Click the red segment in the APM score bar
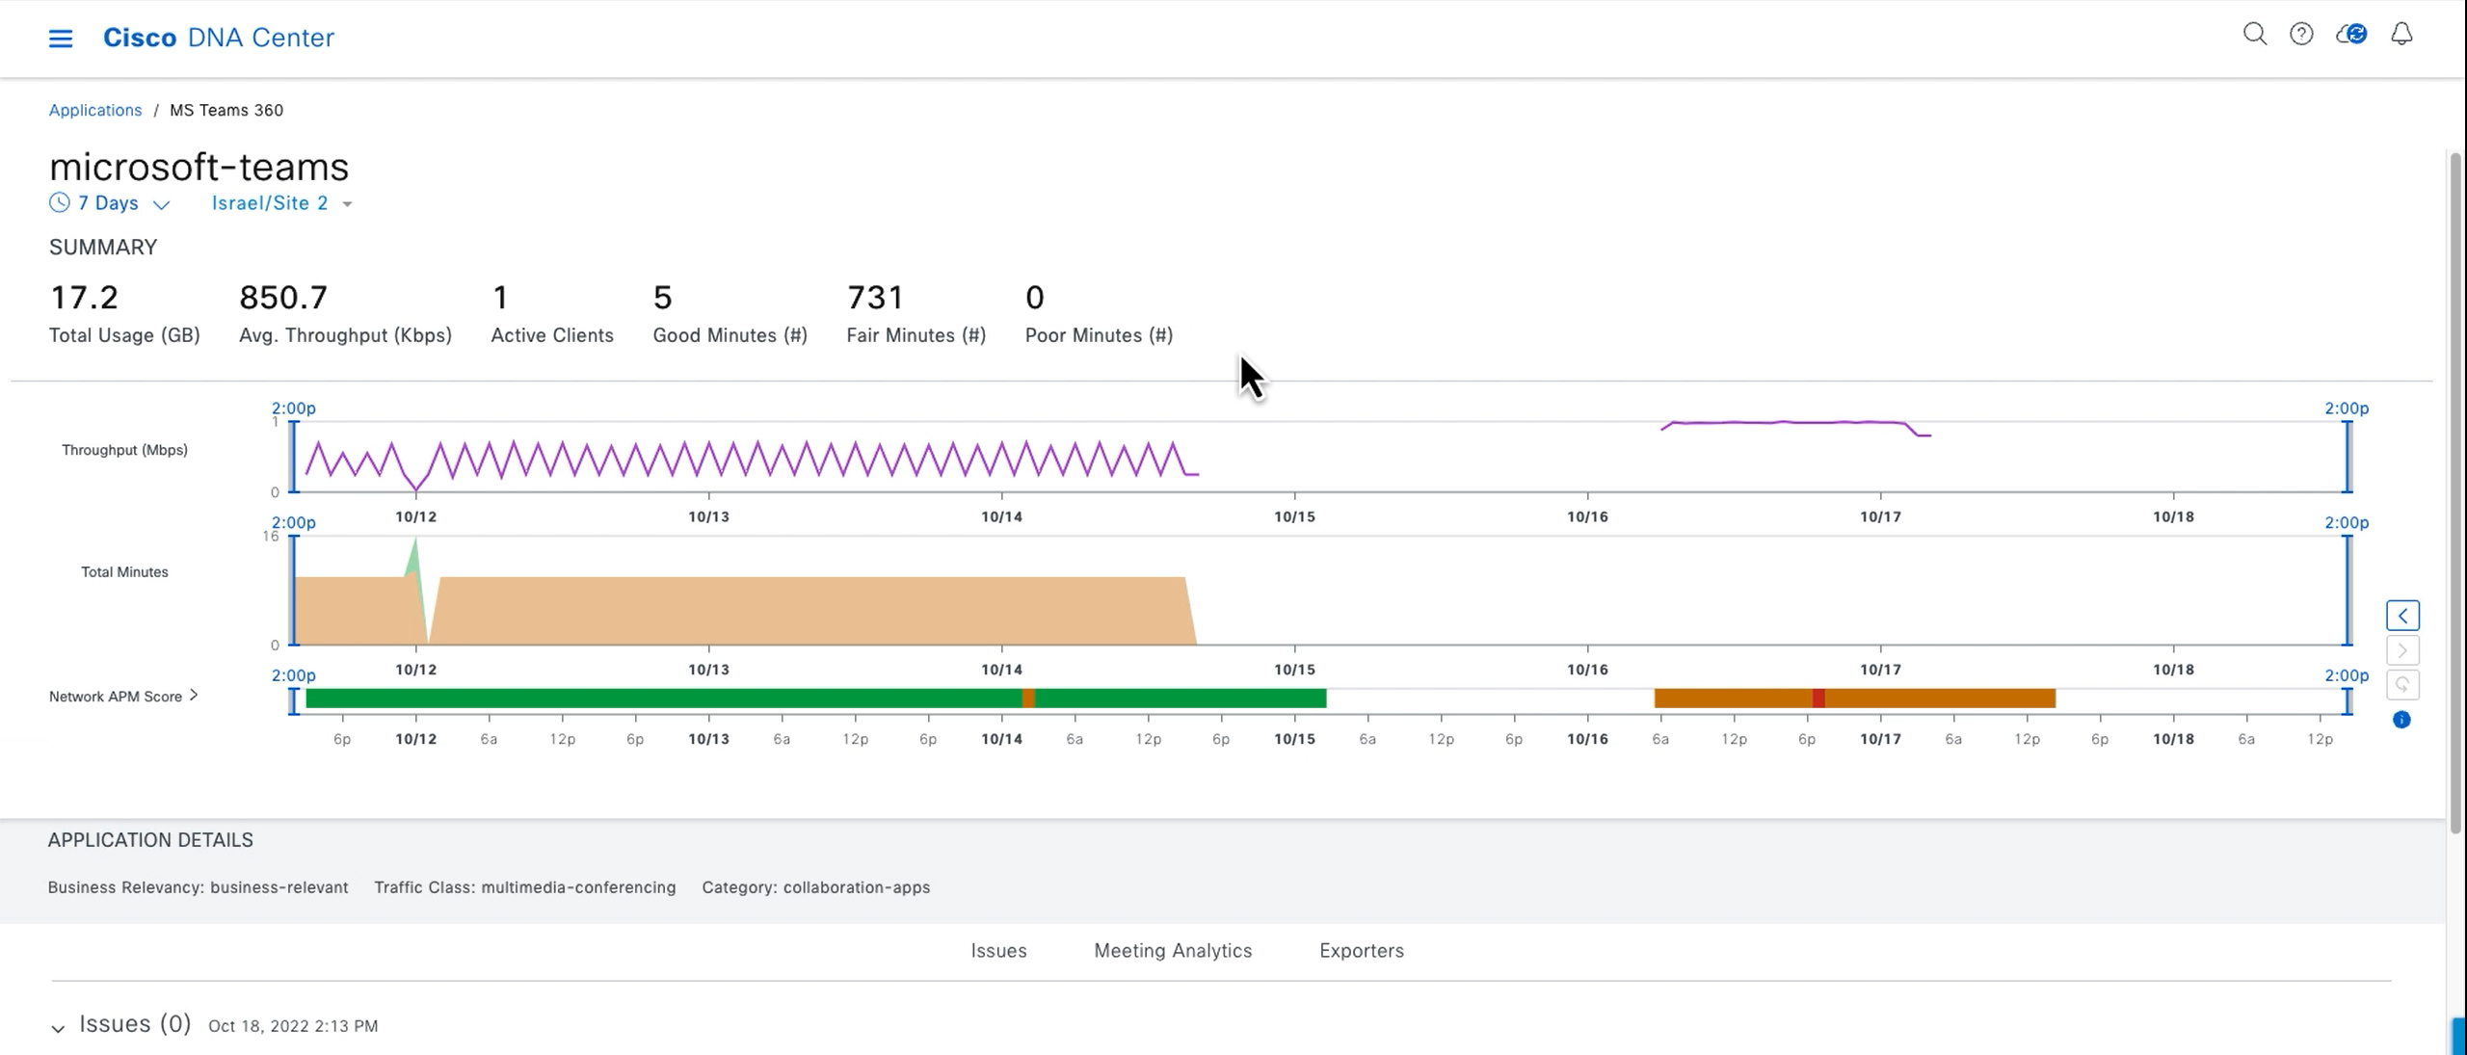The image size is (2467, 1055). (1817, 699)
